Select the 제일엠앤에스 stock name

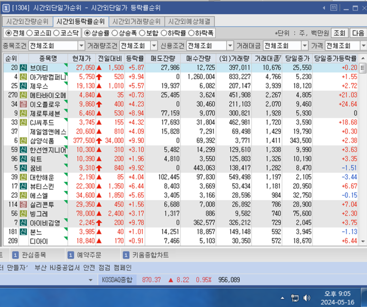coord(48,132)
